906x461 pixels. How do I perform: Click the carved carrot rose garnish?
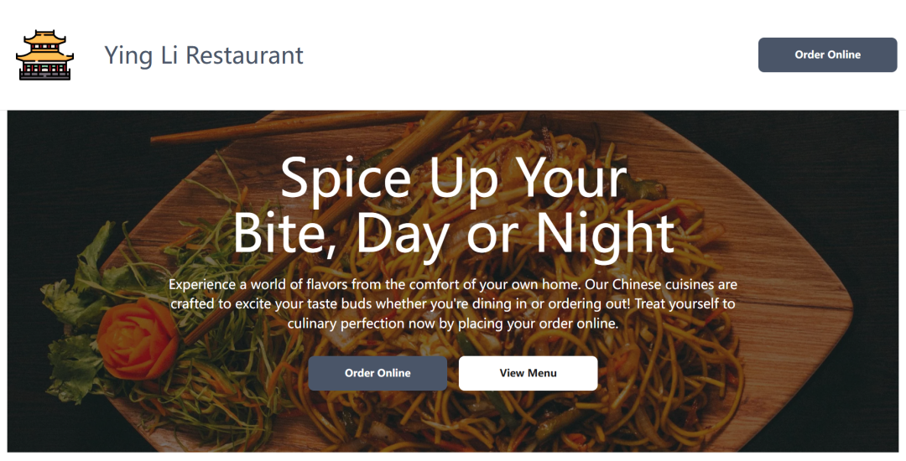click(x=138, y=339)
